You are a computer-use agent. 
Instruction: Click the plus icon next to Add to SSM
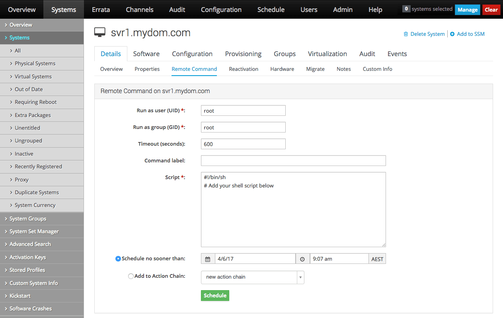point(452,34)
